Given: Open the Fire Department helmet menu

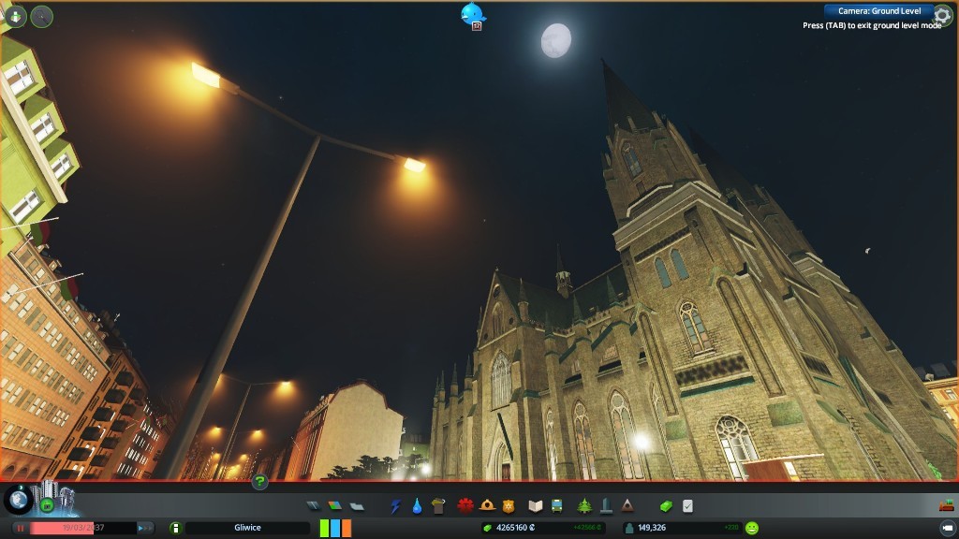Looking at the screenshot, I should [487, 505].
